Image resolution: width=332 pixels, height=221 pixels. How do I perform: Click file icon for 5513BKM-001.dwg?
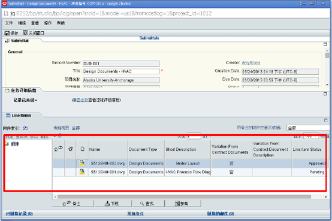[82, 172]
